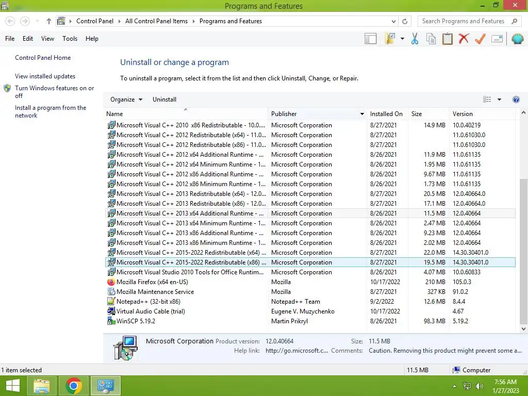The image size is (528, 396).
Task: Click the folder options toolbar icon
Action: [390, 39]
